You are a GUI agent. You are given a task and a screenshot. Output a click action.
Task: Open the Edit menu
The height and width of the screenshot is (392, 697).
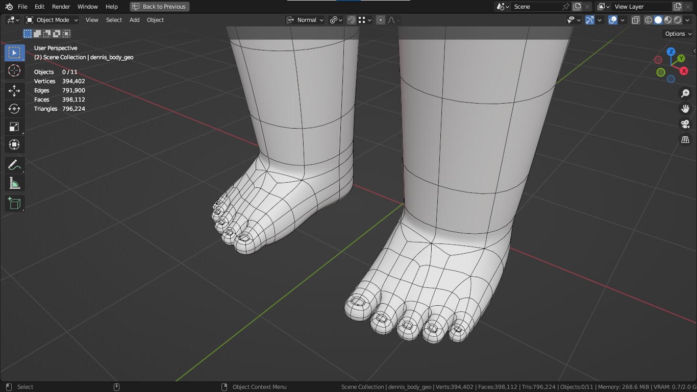coord(39,7)
